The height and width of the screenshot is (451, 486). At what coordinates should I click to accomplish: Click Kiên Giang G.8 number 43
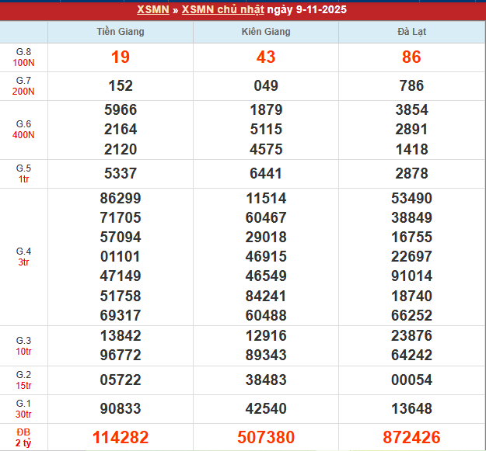click(x=266, y=57)
